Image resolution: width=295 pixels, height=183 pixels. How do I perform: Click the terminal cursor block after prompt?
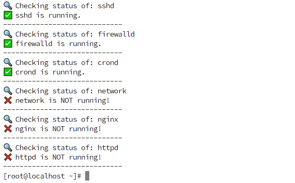click(x=87, y=176)
